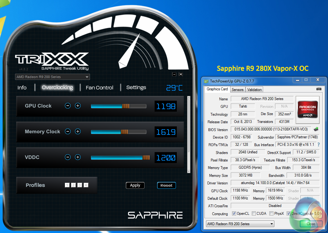This screenshot has height=233, width=328.
Task: Click the TRIXX panel vertical scrollbar
Action: [189, 125]
